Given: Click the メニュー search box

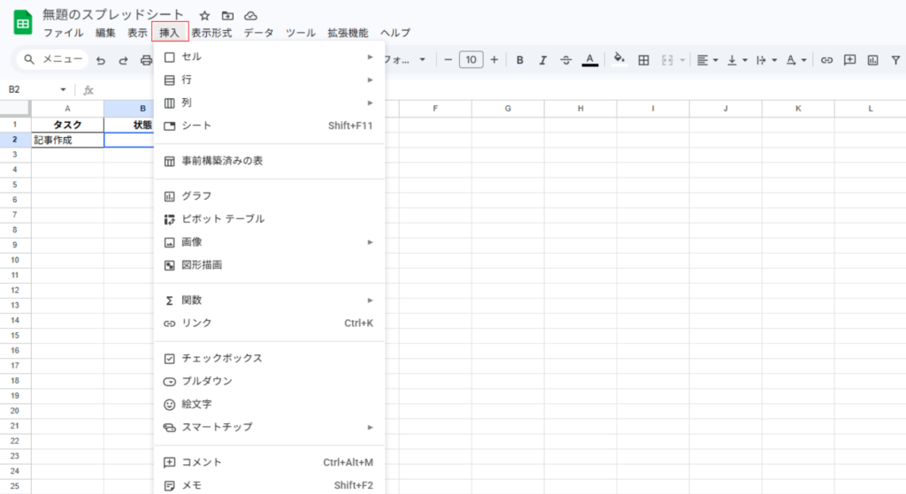Looking at the screenshot, I should 53,59.
